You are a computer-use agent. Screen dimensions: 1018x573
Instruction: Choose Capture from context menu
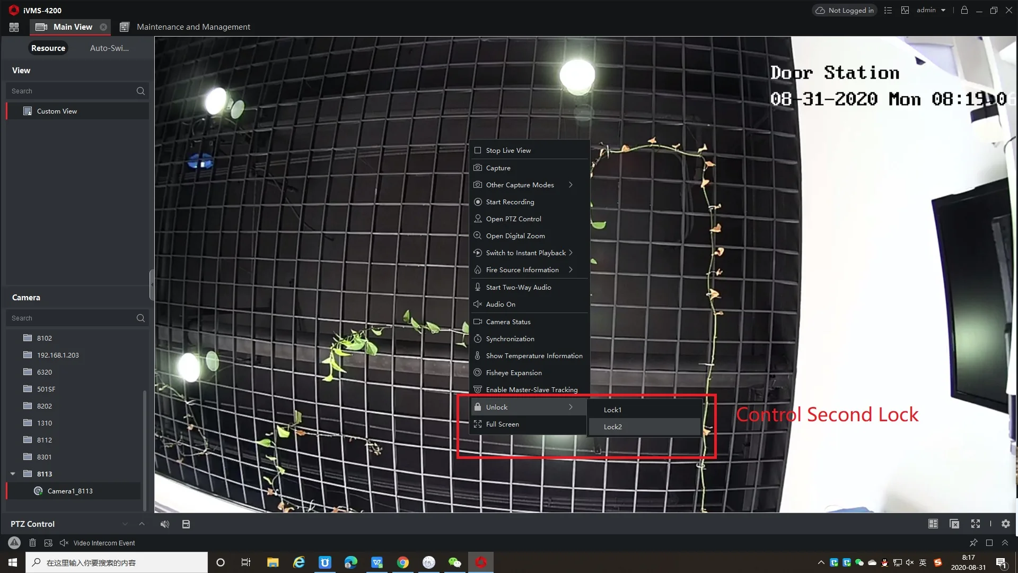530,168
